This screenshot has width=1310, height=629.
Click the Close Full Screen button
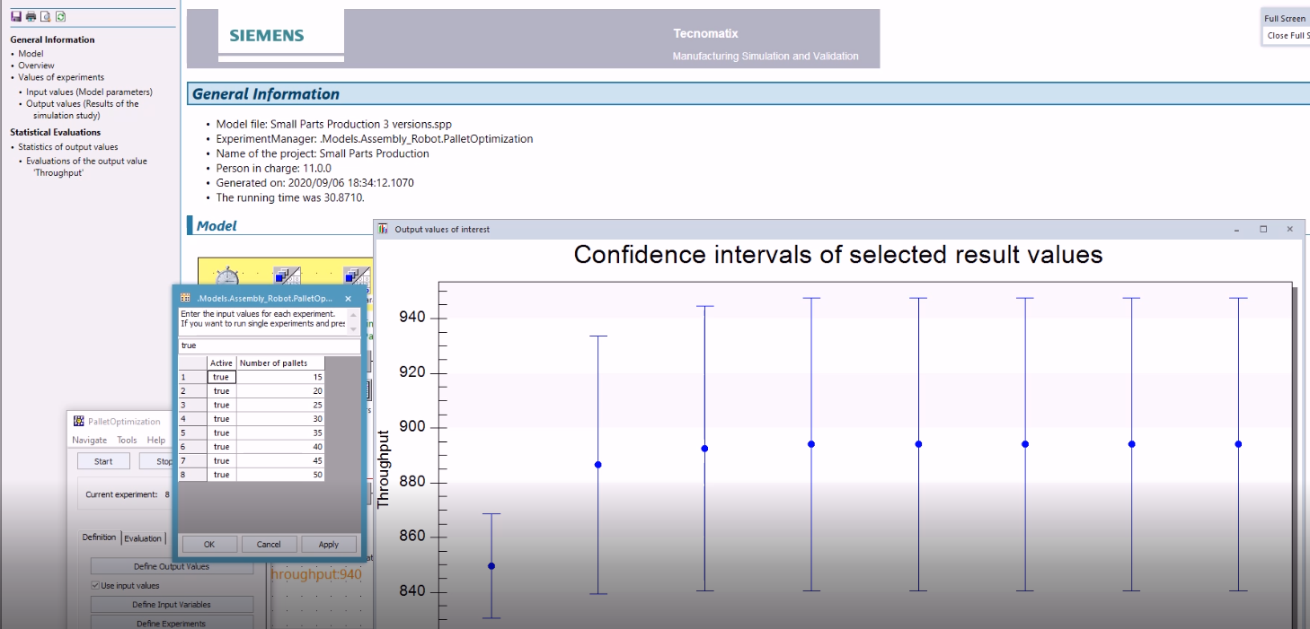point(1288,36)
